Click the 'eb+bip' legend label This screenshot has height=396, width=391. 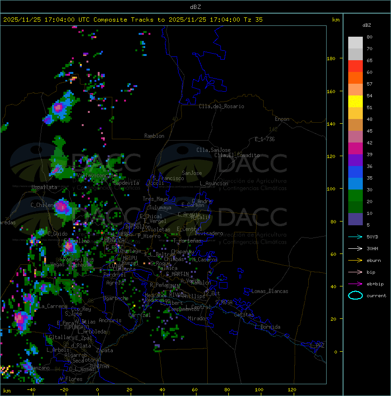coord(375,284)
